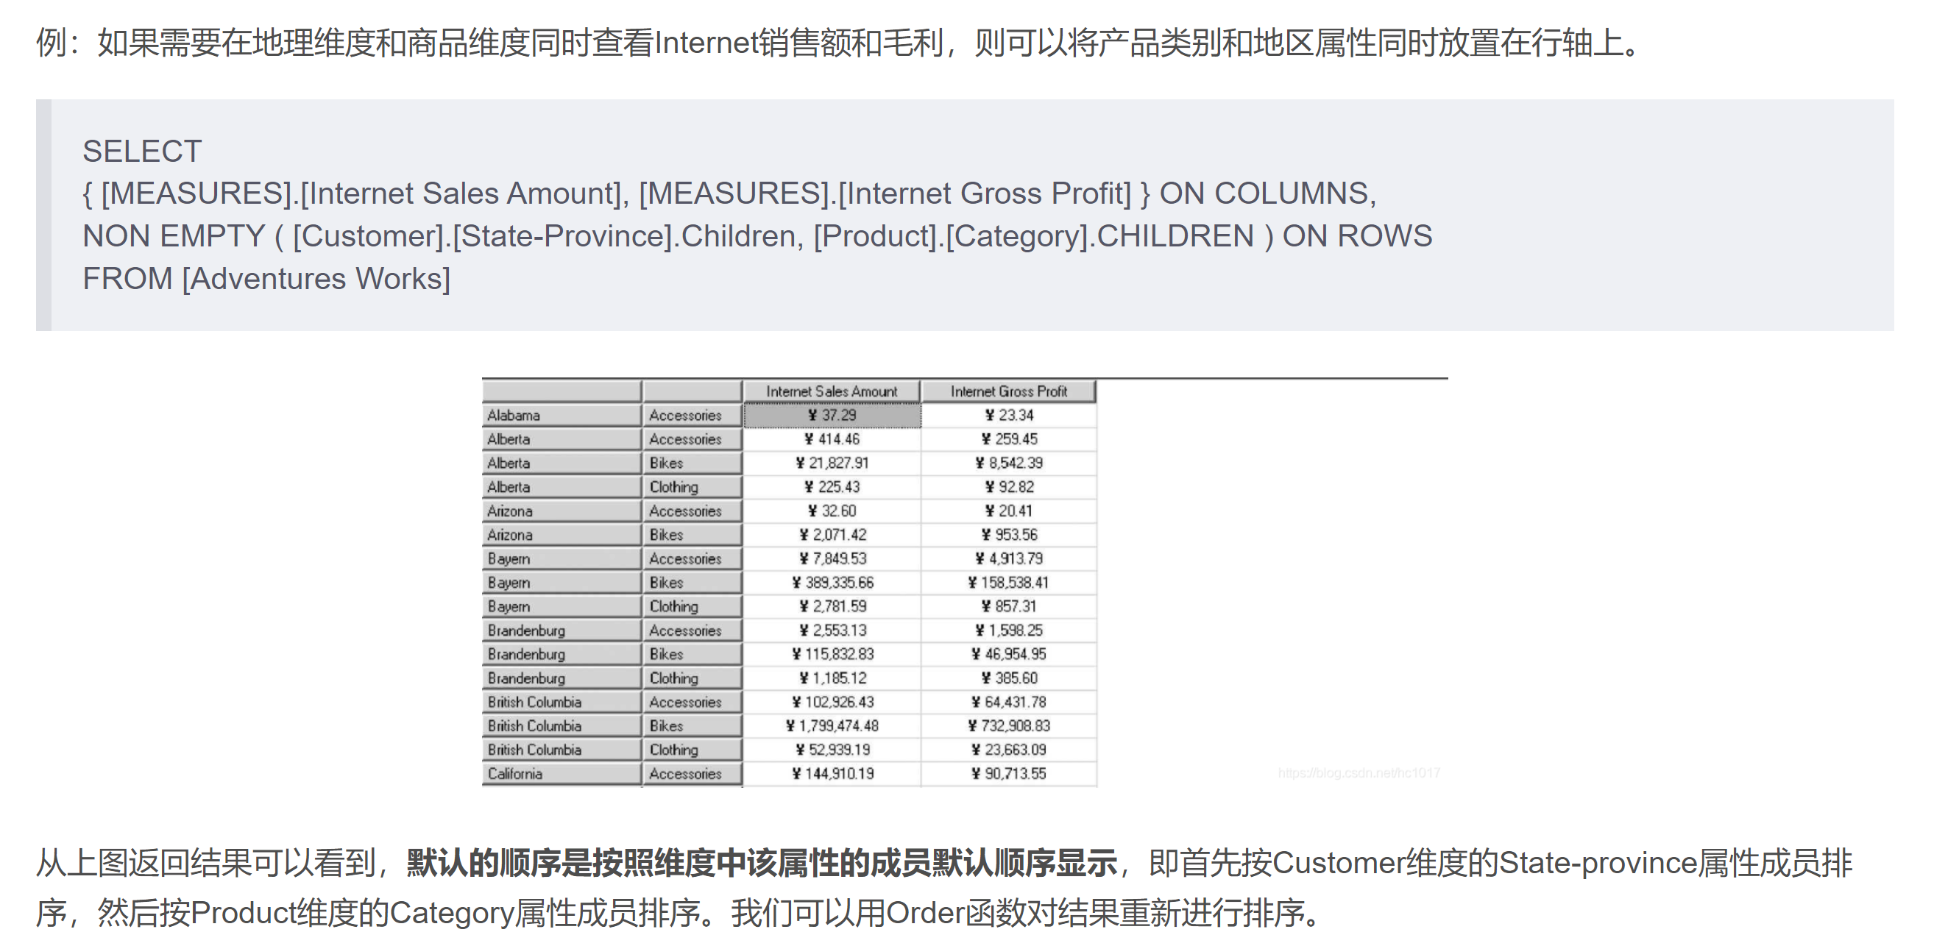
Task: Click the first British Columbia row header
Action: pos(560,702)
